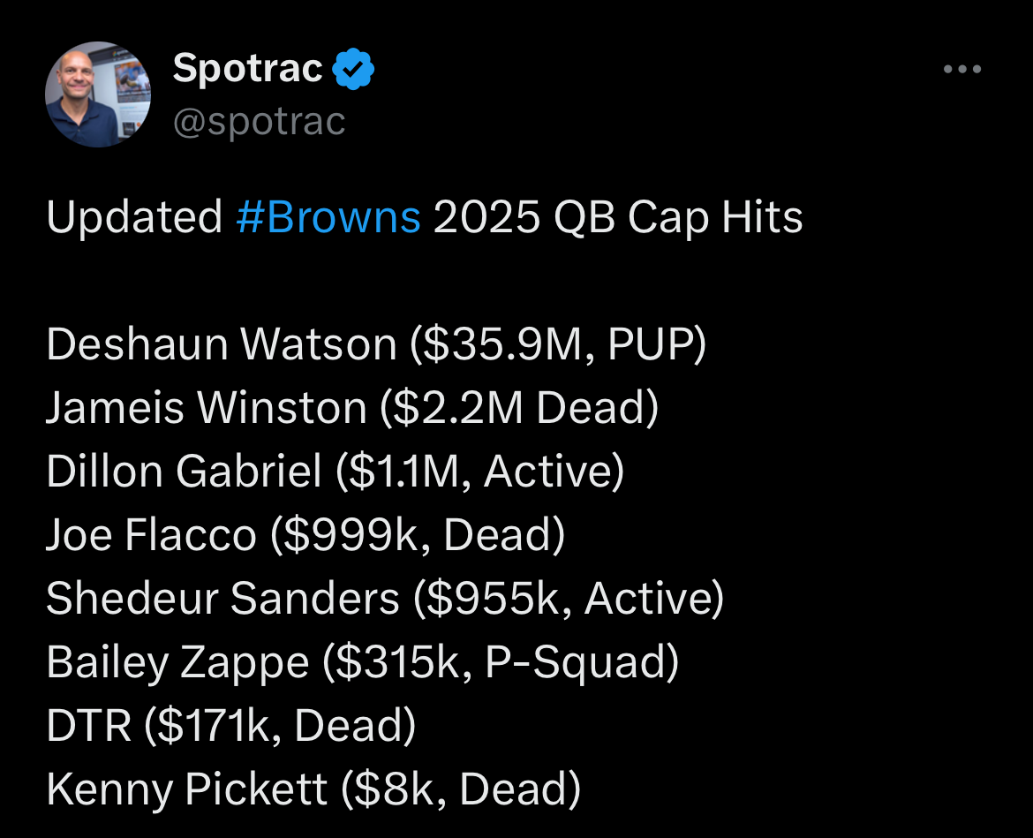
Task: Open the tweet's three-dot more options menu
Action: pos(961,70)
